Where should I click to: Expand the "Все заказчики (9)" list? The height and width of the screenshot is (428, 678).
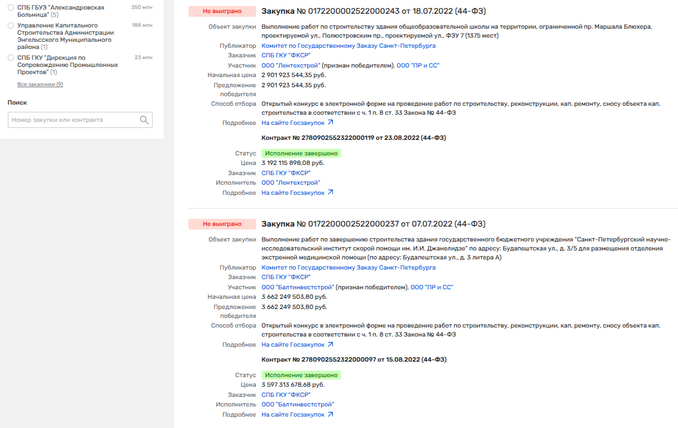39,84
